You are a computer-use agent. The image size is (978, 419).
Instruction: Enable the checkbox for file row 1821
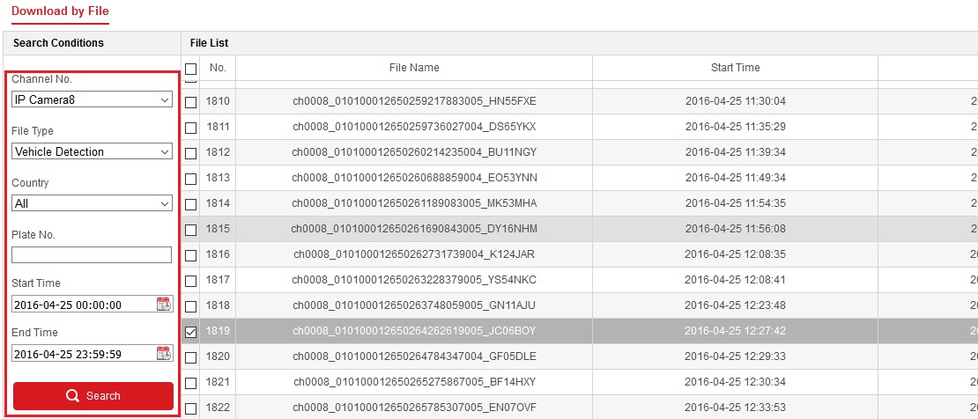(190, 383)
